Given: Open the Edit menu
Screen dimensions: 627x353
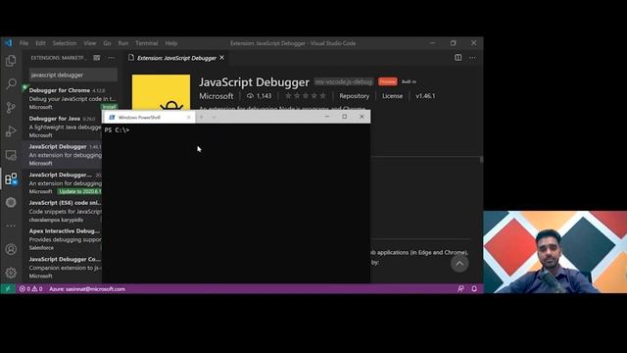Looking at the screenshot, I should 40,43.
